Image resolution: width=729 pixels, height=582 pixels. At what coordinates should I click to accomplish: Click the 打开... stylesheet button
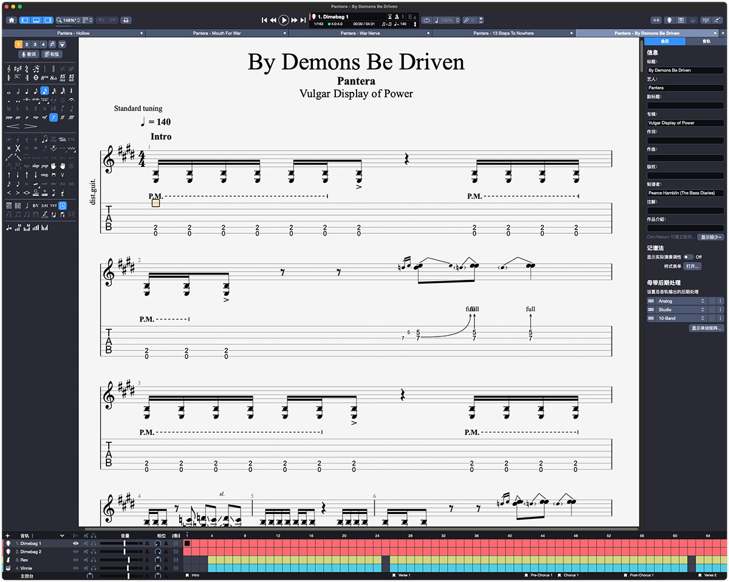pos(692,266)
